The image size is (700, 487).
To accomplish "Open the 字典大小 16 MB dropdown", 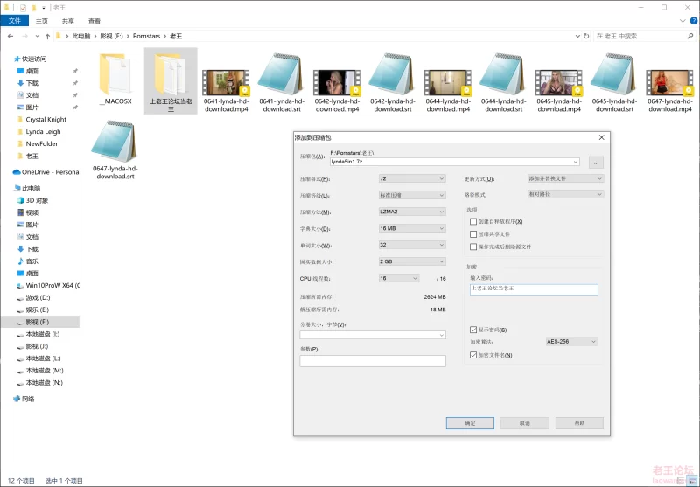I will pyautogui.click(x=411, y=228).
